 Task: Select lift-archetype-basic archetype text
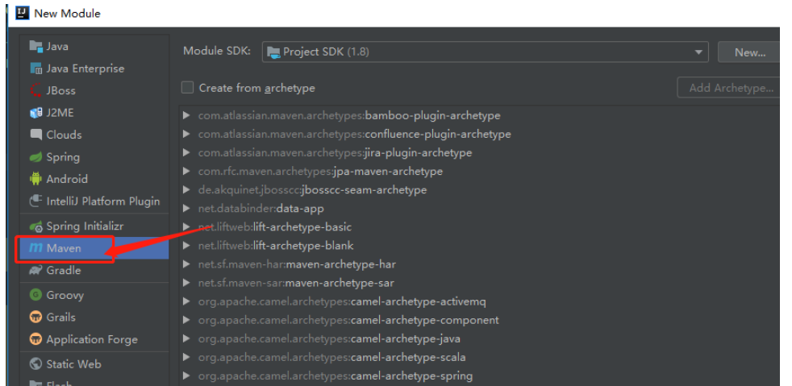[x=302, y=227]
